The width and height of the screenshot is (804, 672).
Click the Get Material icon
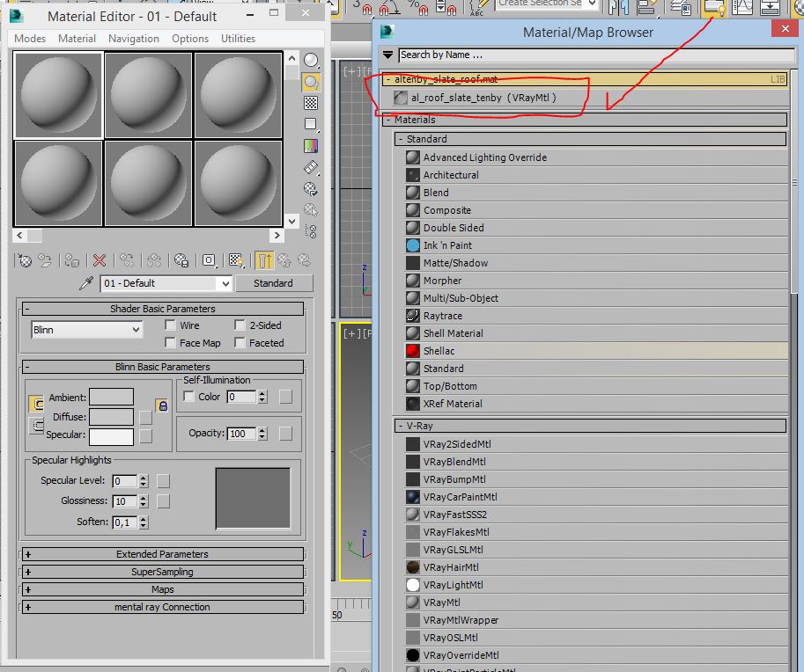tap(25, 260)
